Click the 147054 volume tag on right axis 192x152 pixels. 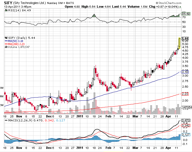pyautogui.click(x=187, y=107)
